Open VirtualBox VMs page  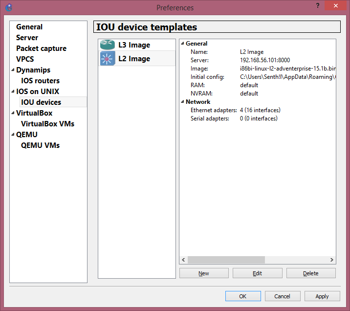click(47, 123)
